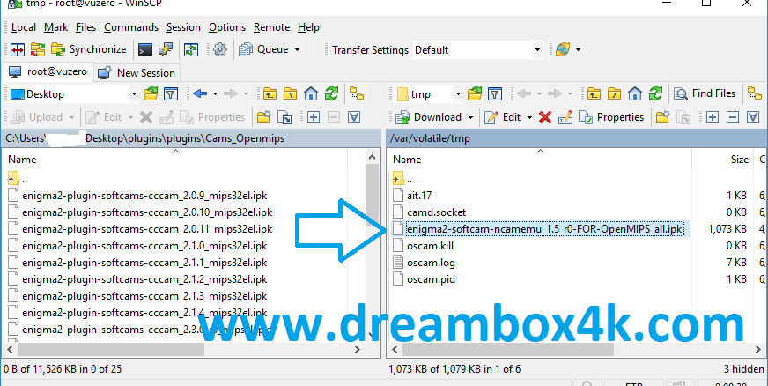
Task: Open the Options menu
Action: point(227,27)
